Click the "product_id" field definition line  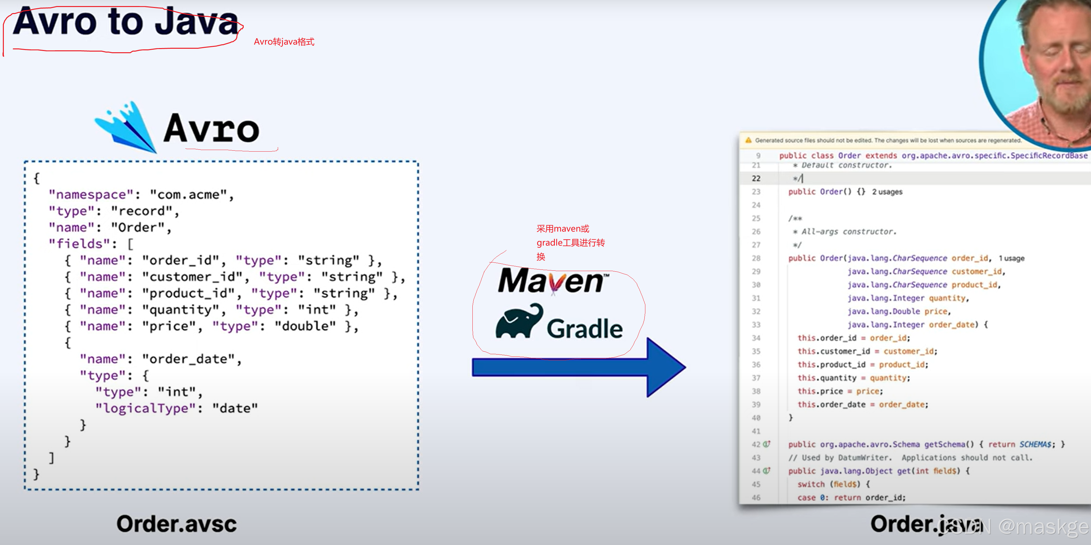click(231, 293)
